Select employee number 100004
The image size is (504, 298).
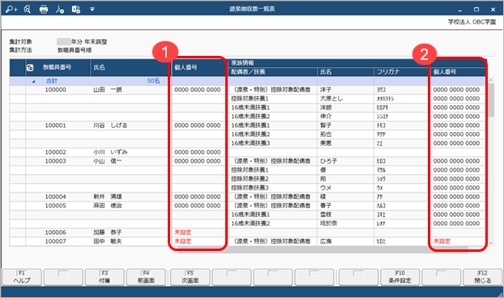(x=55, y=197)
